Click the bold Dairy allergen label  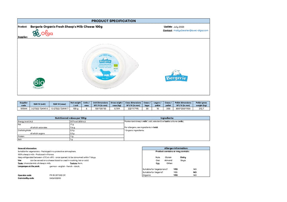[x=183, y=157]
